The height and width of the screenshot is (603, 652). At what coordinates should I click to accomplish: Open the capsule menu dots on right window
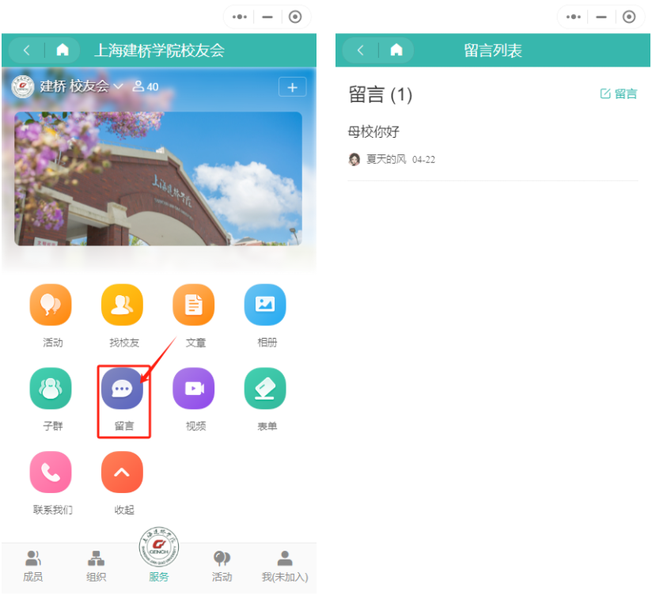click(x=573, y=17)
